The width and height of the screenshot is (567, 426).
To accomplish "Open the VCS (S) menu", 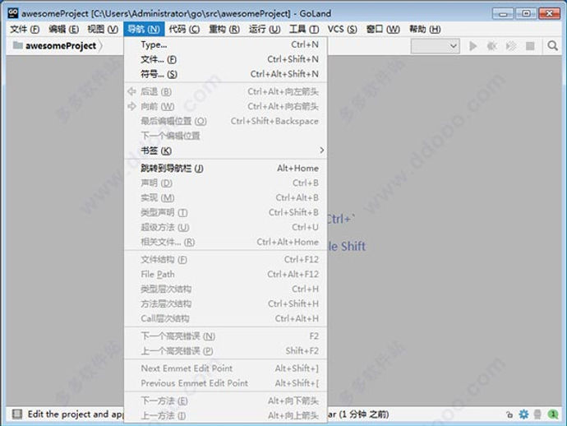I will coord(342,29).
